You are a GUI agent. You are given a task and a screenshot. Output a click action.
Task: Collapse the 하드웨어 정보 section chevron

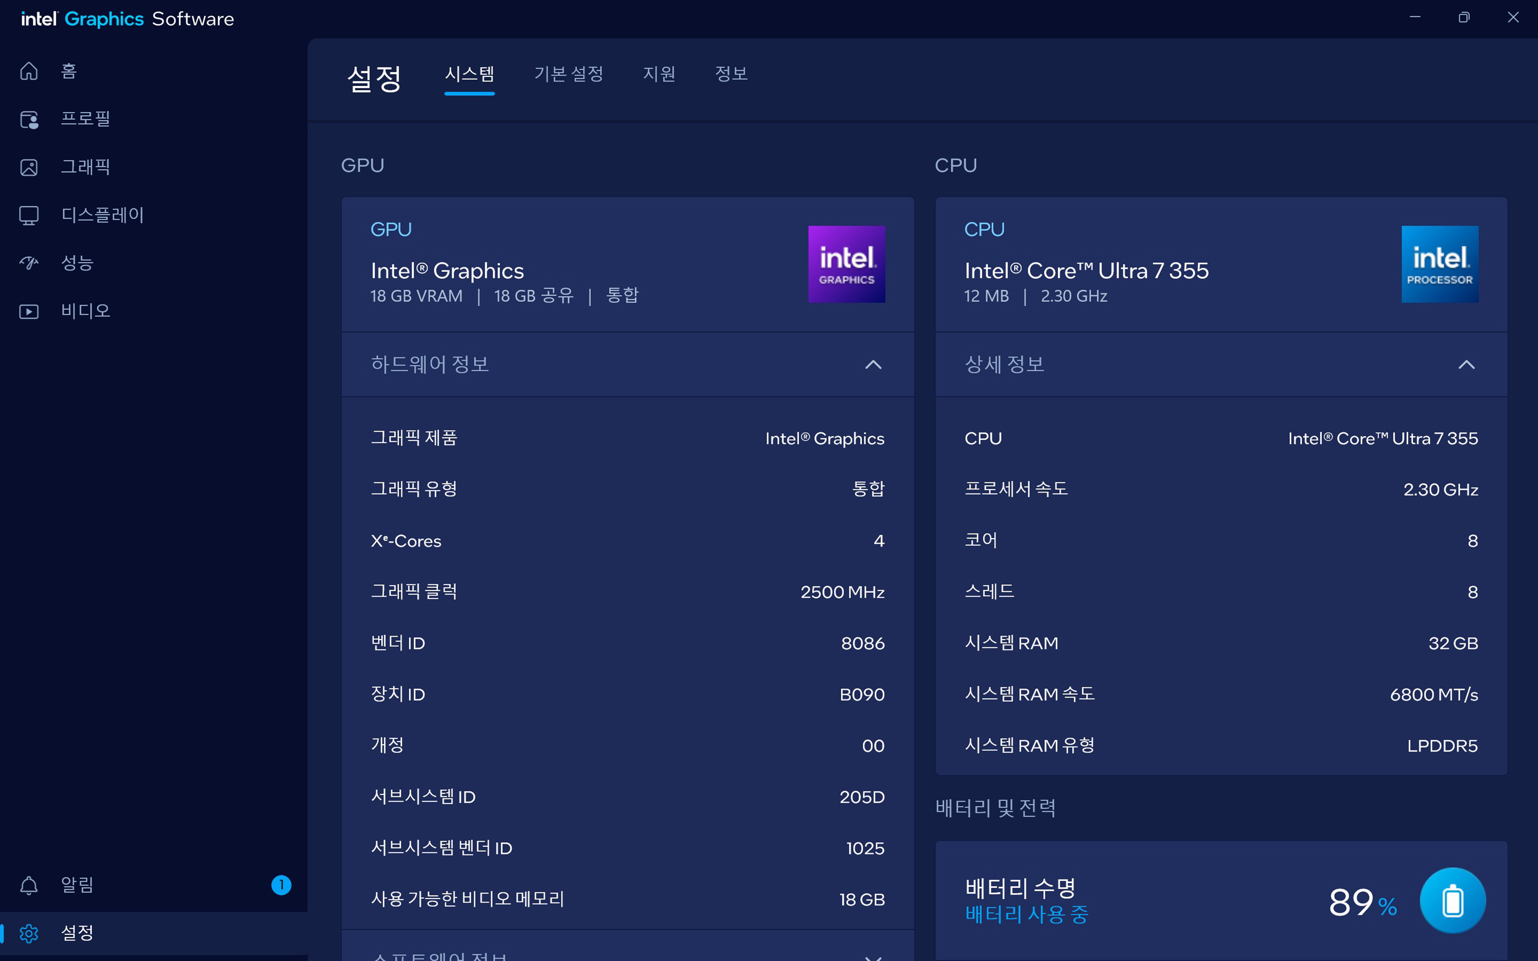(873, 364)
